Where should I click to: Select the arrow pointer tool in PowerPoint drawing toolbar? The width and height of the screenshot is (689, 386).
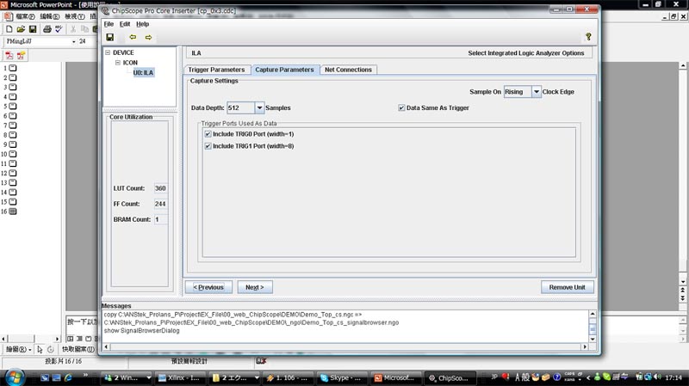click(40, 349)
